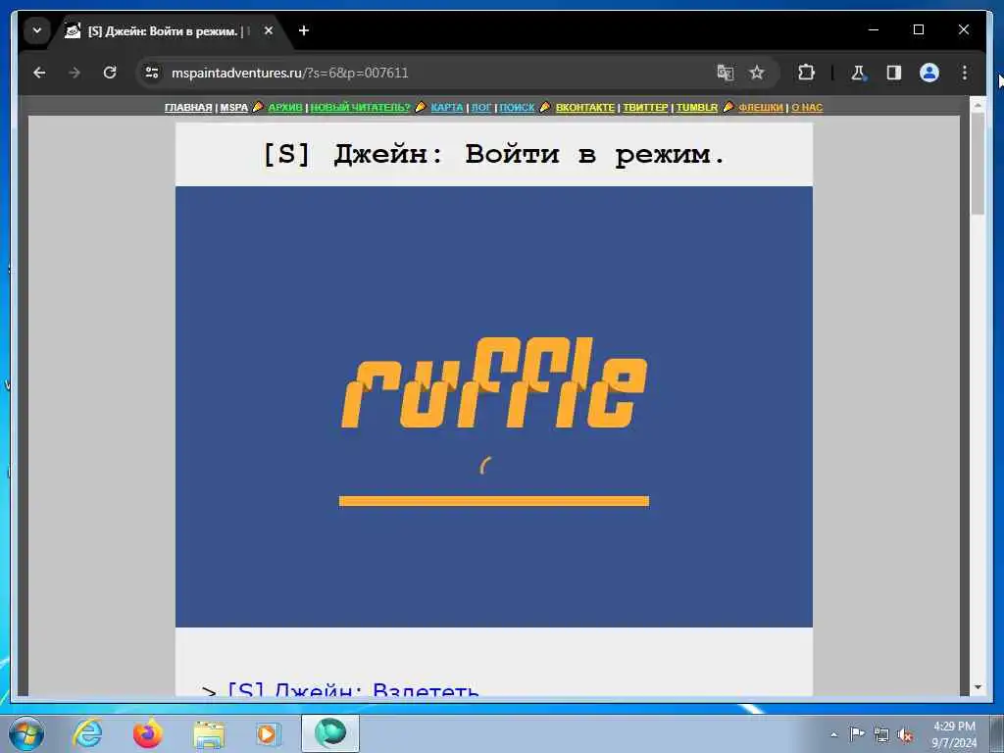Image resolution: width=1004 pixels, height=753 pixels.
Task: Click the browser forward arrow
Action: click(x=75, y=73)
